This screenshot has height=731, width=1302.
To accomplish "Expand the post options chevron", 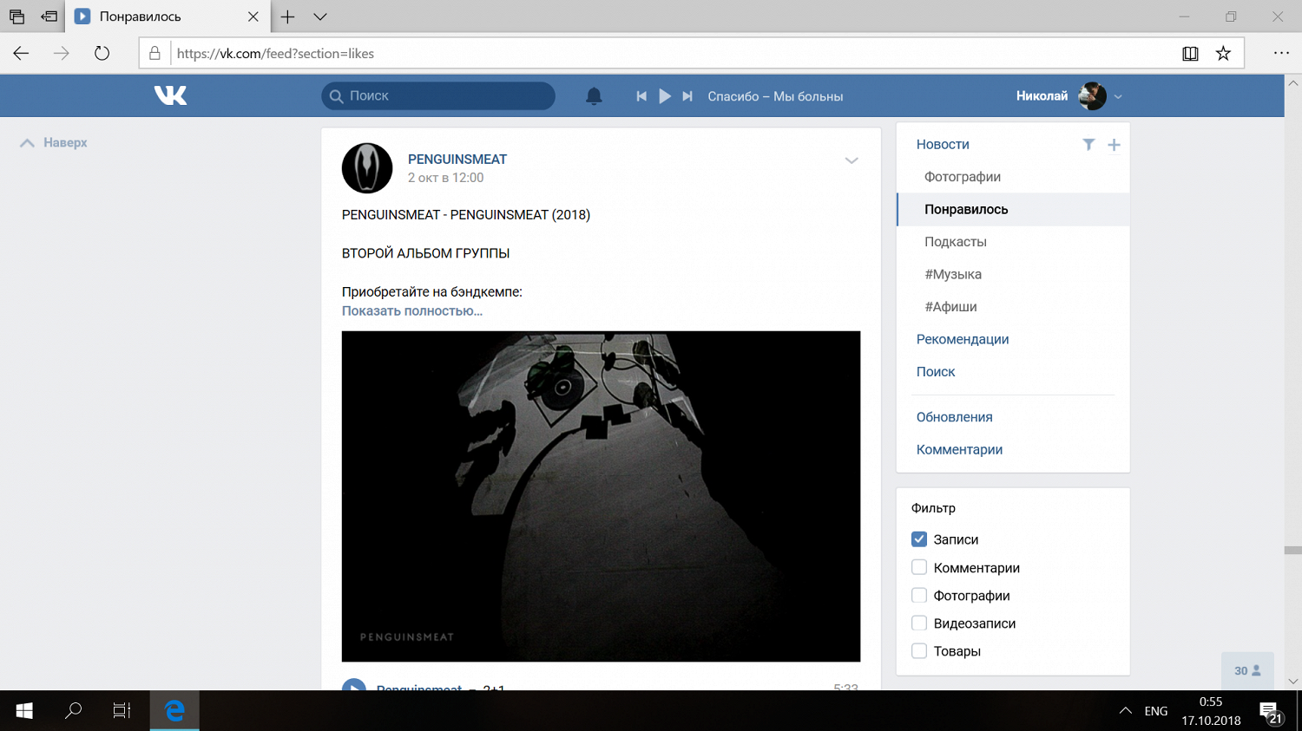I will coord(852,160).
